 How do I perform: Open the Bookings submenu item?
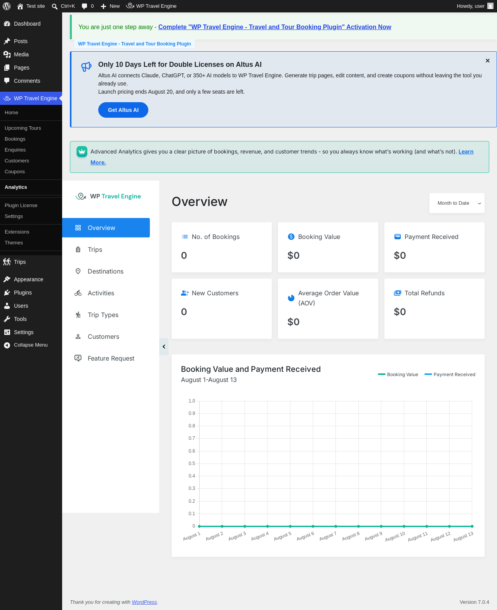(15, 139)
